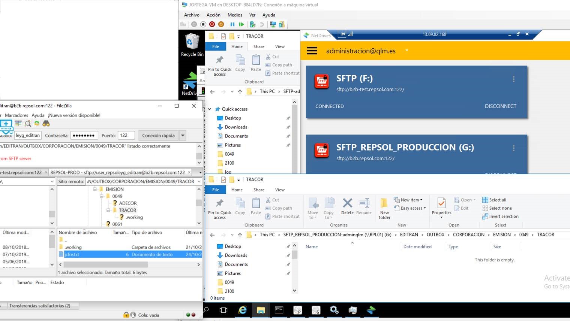Click Conexión rápida button in FileZilla

tap(158, 135)
